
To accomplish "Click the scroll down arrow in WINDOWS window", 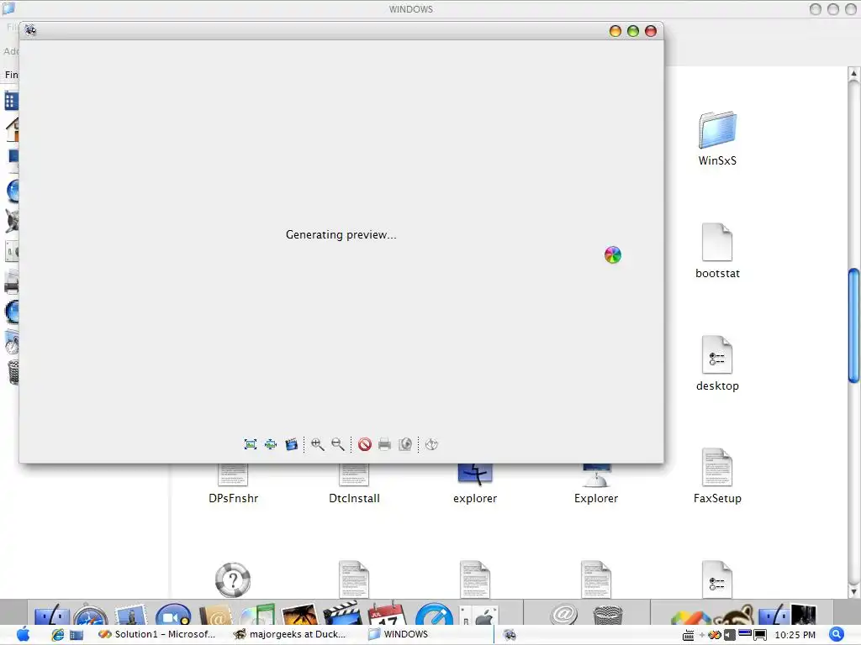I will [853, 592].
